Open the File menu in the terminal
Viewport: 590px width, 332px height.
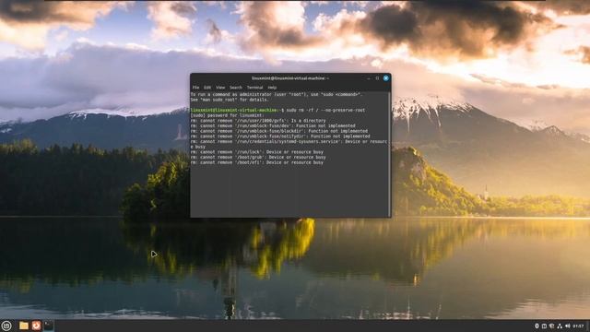pyautogui.click(x=195, y=88)
